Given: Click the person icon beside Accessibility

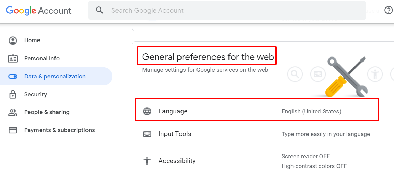Looking at the screenshot, I should 147,161.
